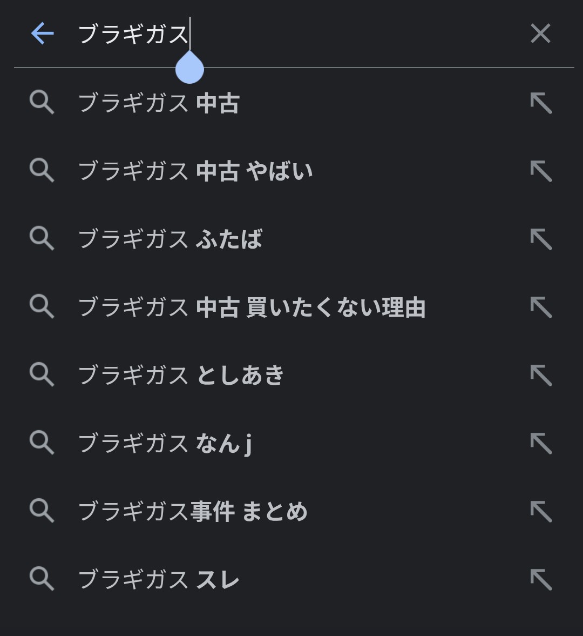
Task: Clear the search field with X
Action: (x=540, y=34)
